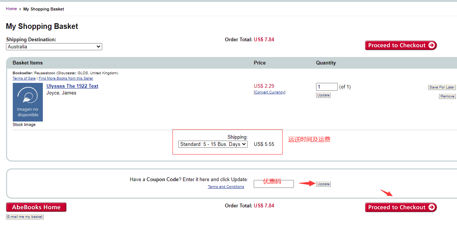Click the quantity input field

327,87
